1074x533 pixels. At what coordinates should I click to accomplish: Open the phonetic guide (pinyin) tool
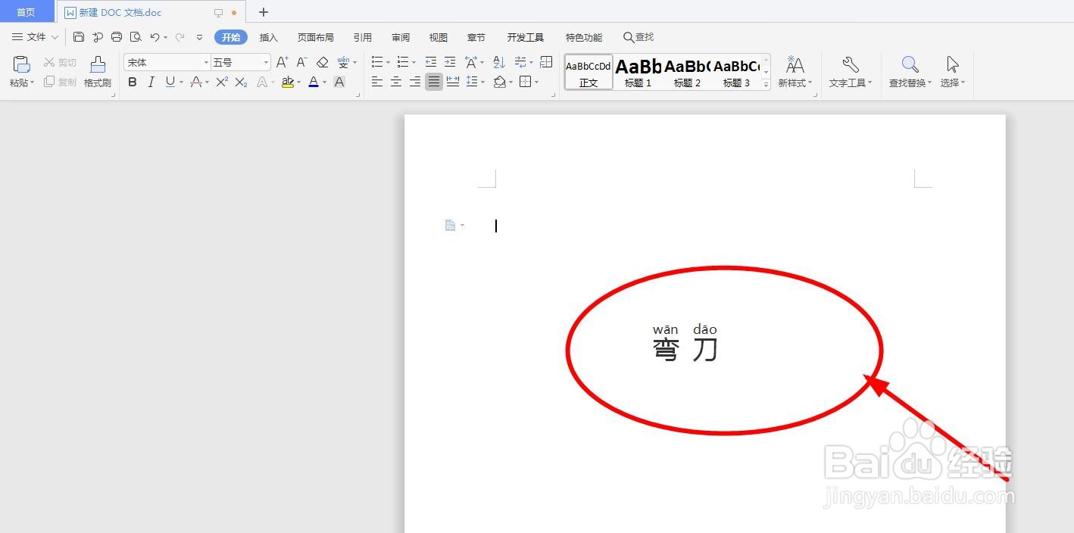coord(345,62)
